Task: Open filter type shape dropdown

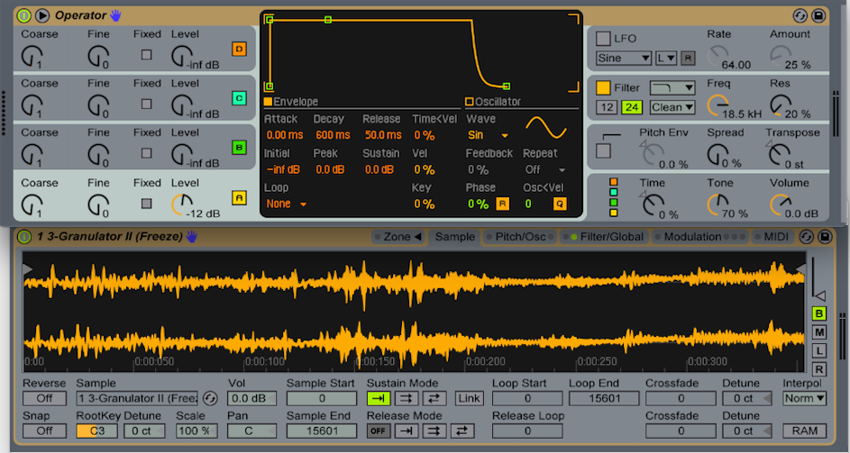Action: click(672, 87)
